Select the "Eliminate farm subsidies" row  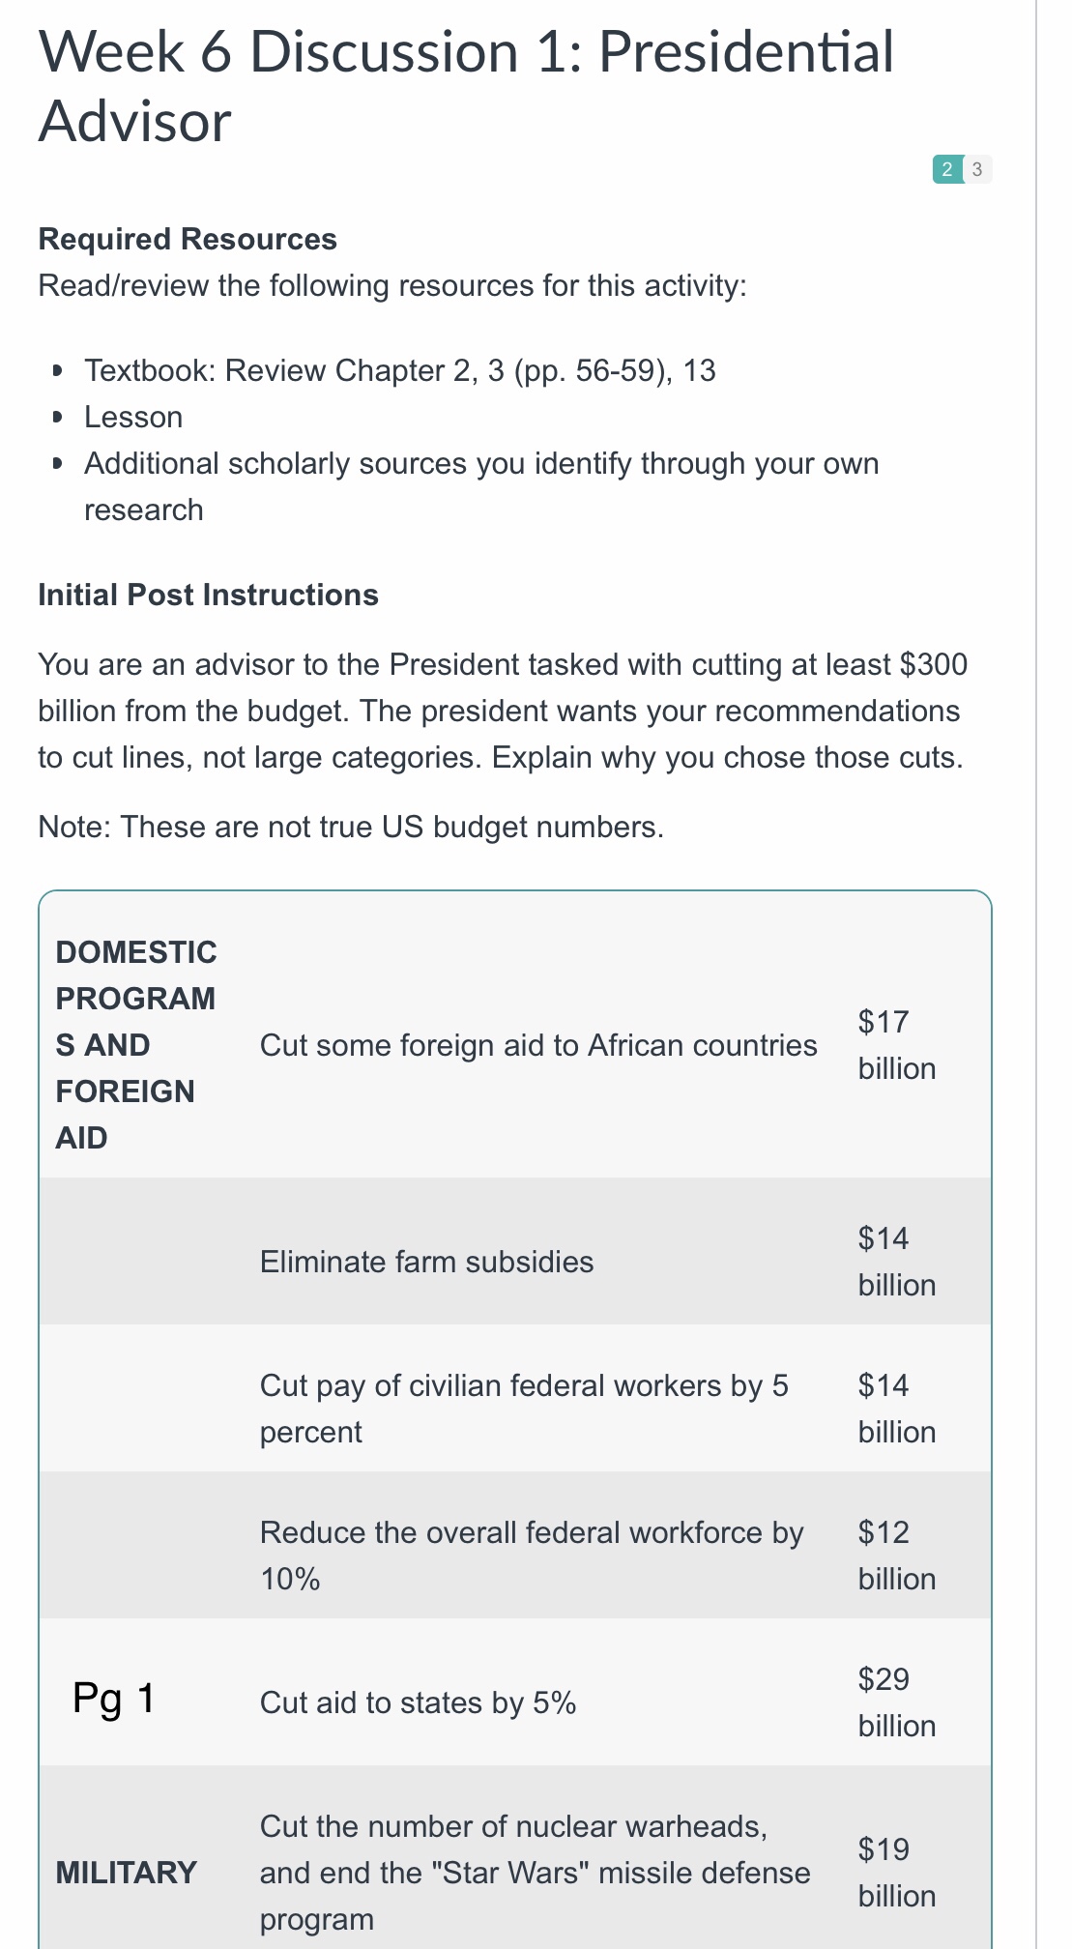tap(426, 1262)
